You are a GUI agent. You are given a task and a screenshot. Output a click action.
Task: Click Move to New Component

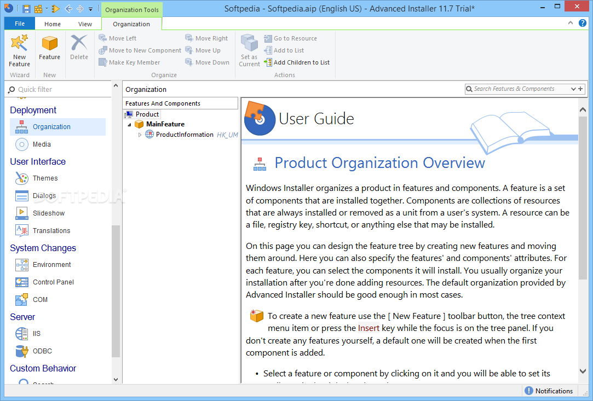(140, 50)
